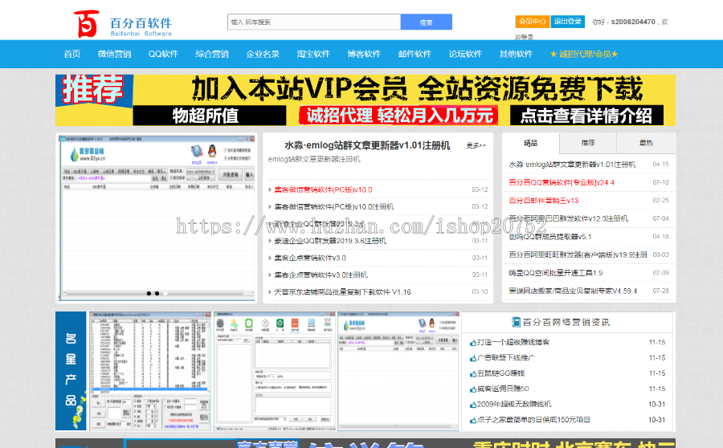Click thumbs-up icon beside 2009年超级无敌赚钱机
The image size is (723, 448).
(472, 405)
